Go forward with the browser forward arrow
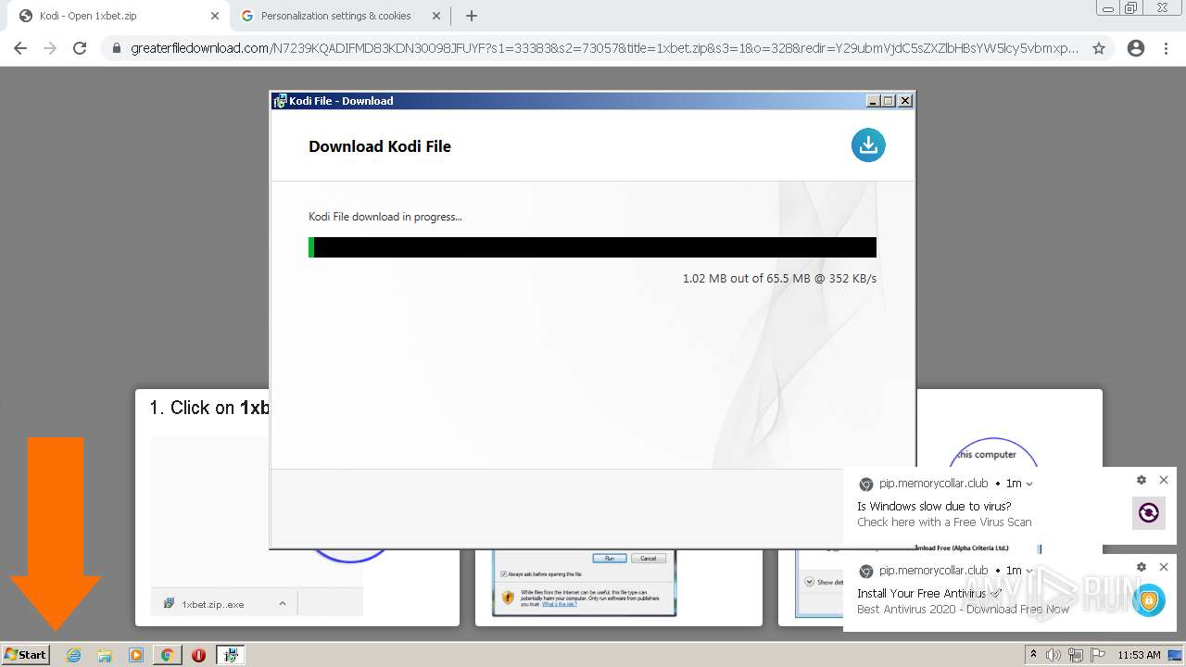The image size is (1186, 667). point(50,48)
